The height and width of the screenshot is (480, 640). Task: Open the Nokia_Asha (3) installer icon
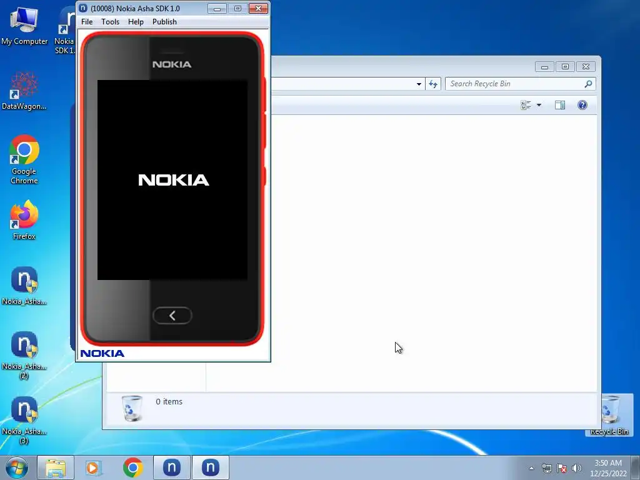tap(24, 420)
